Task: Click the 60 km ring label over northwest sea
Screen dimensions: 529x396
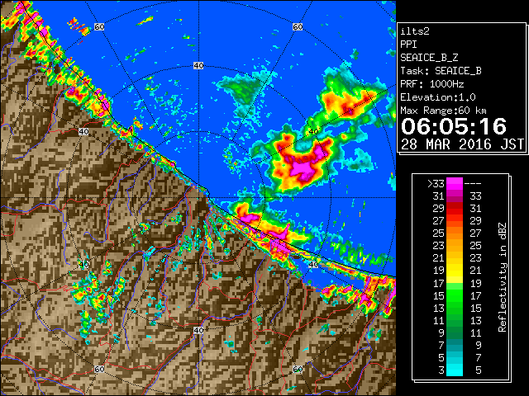Action: pos(99,26)
